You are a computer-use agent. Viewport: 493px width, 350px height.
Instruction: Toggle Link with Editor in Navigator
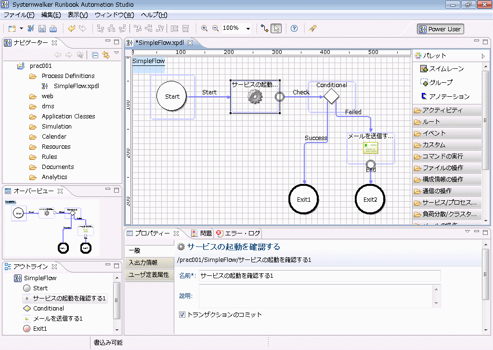(106, 55)
